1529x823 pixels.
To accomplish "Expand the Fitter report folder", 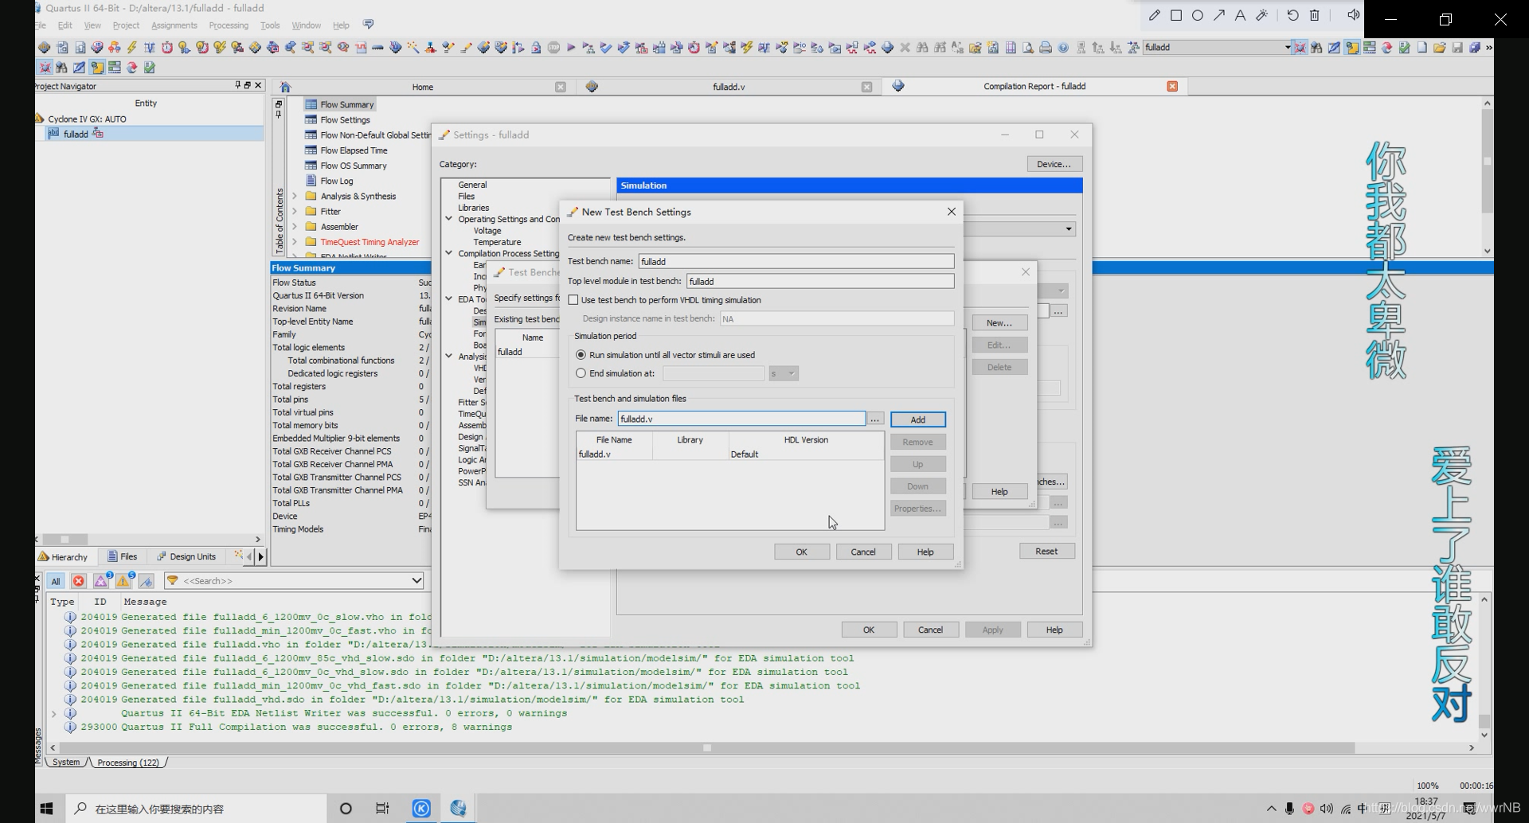I will point(295,212).
